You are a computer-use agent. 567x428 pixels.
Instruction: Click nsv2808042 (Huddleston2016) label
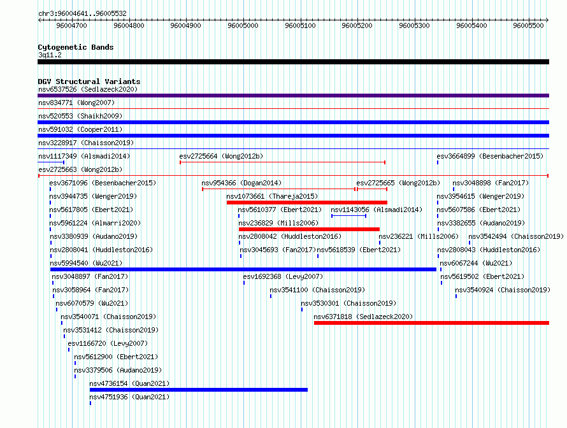coord(290,236)
